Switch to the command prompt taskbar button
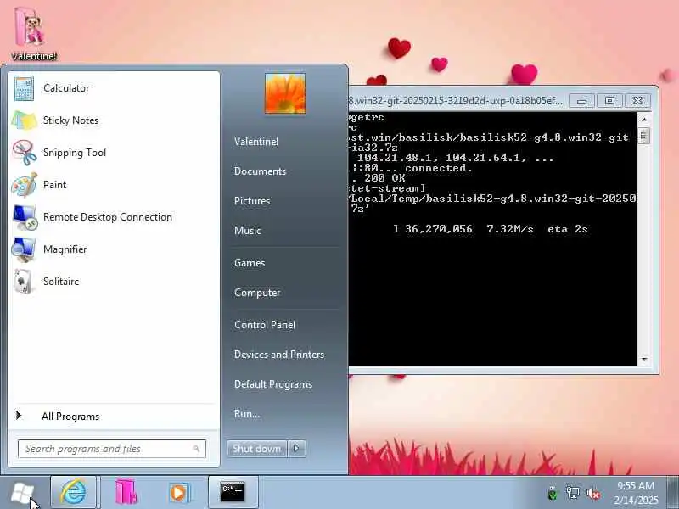This screenshot has width=679, height=509. click(x=233, y=492)
